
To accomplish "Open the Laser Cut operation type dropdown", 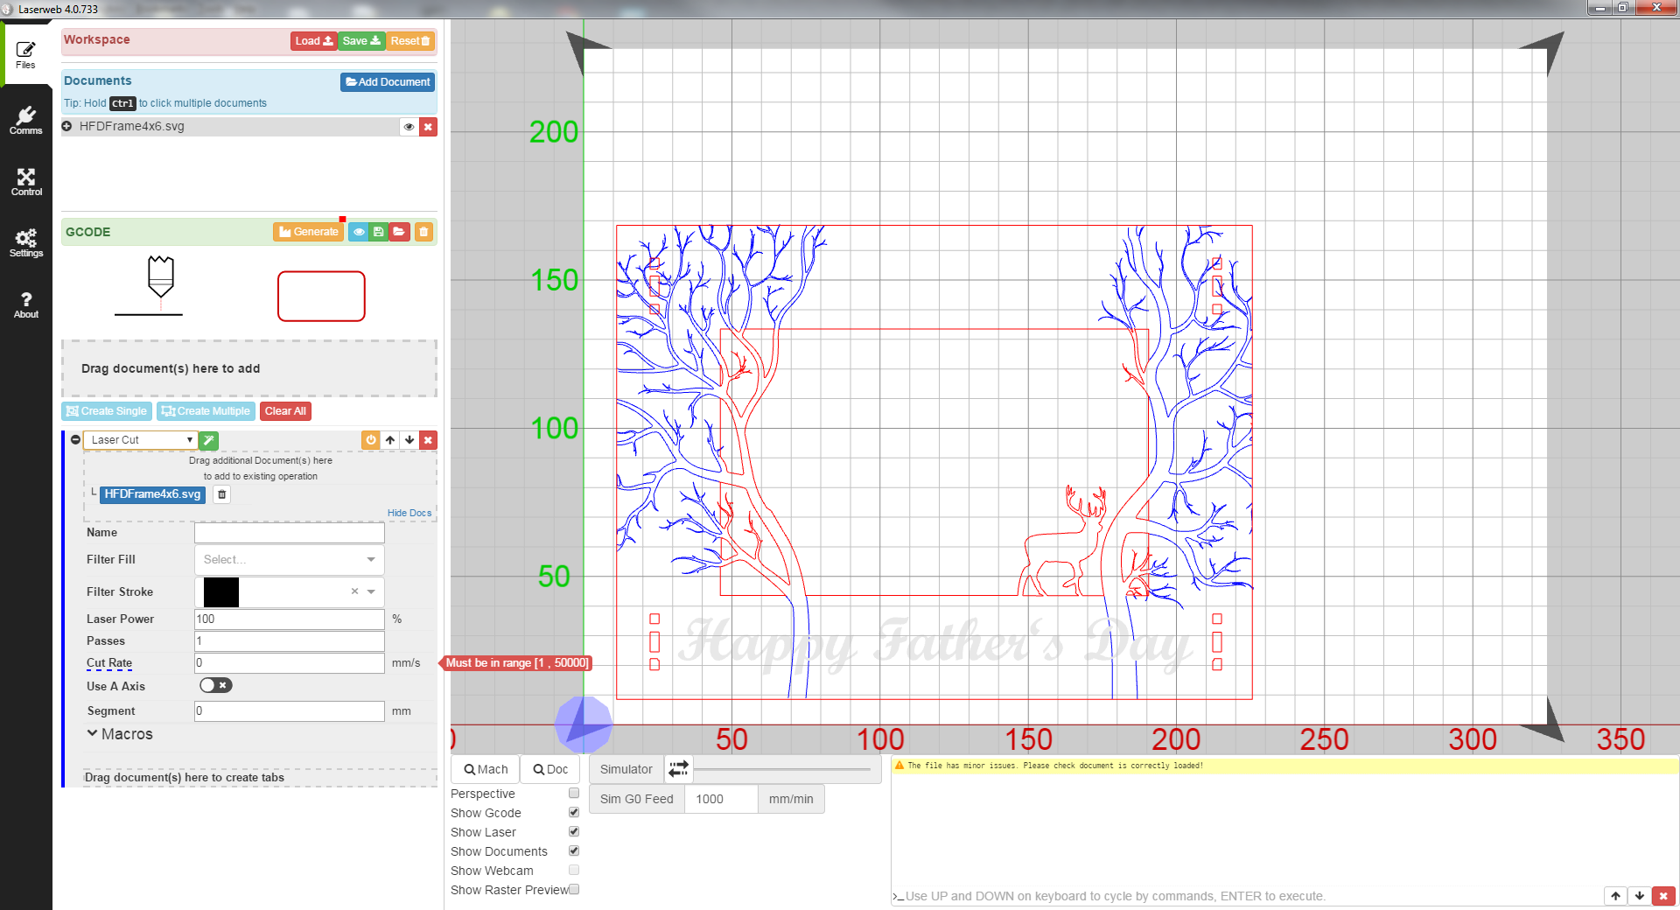I will 140,440.
